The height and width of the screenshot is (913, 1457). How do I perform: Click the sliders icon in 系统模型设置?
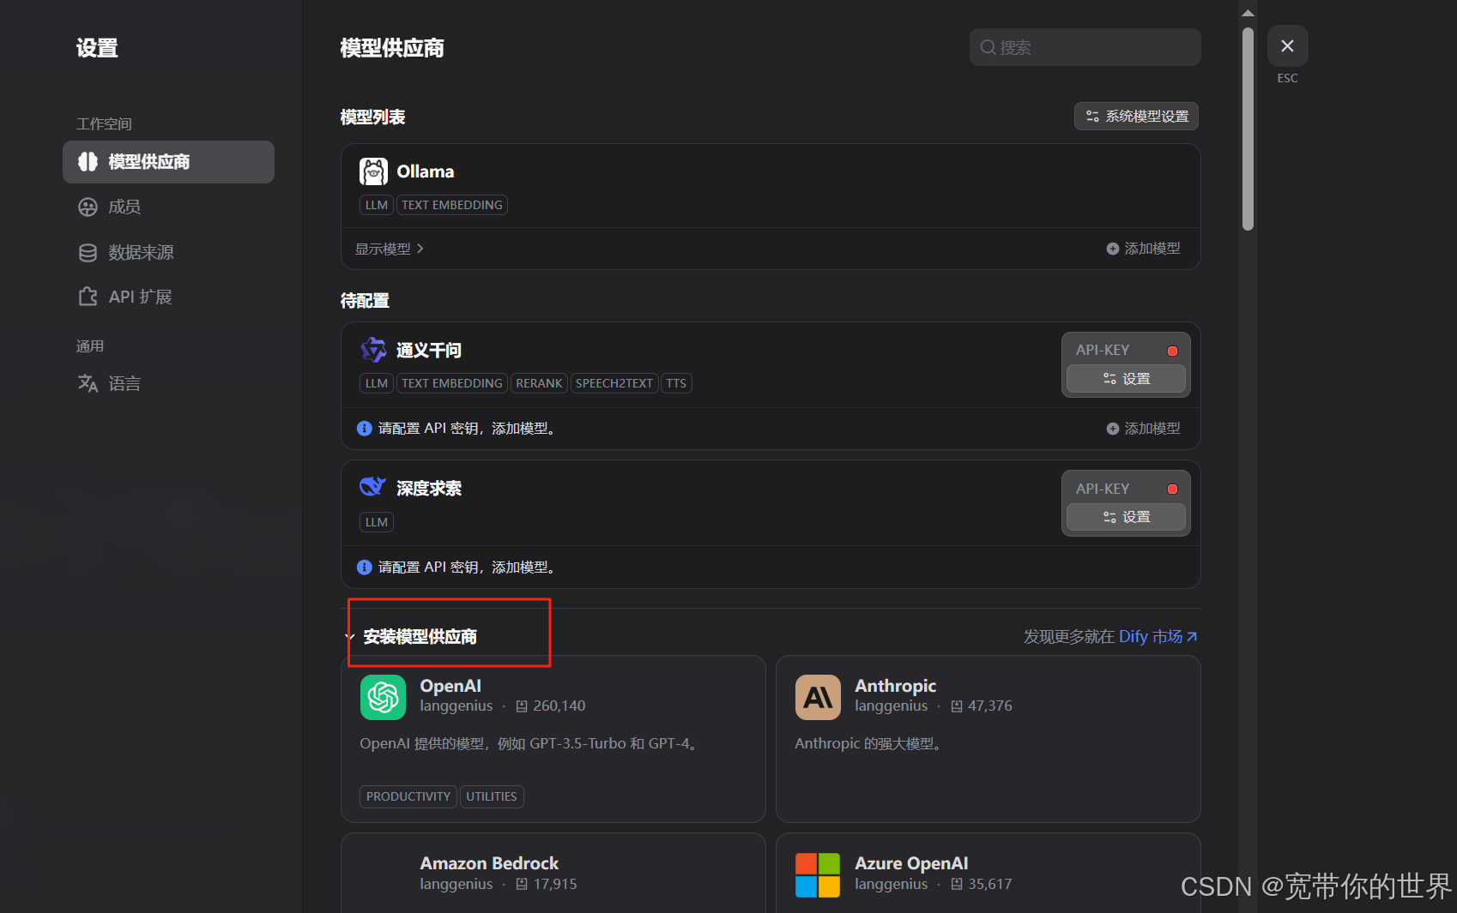(1092, 116)
